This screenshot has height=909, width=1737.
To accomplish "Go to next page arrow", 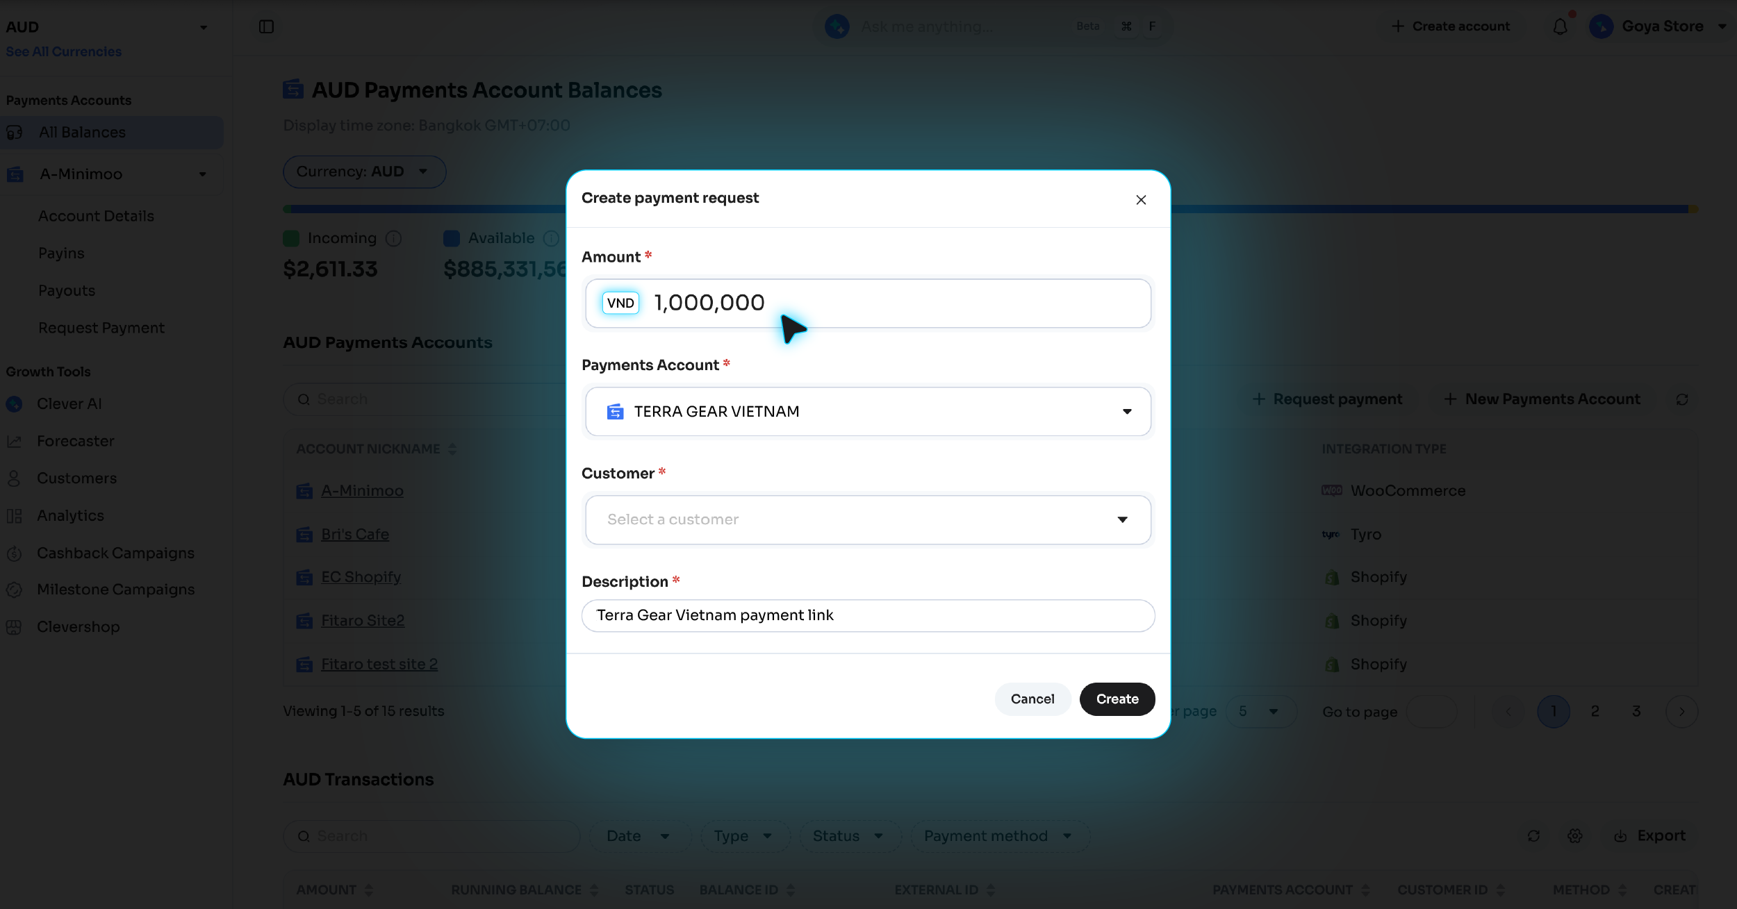I will tap(1682, 712).
